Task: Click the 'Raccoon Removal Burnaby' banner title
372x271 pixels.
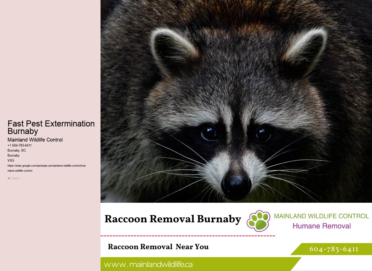Action: tap(173, 219)
